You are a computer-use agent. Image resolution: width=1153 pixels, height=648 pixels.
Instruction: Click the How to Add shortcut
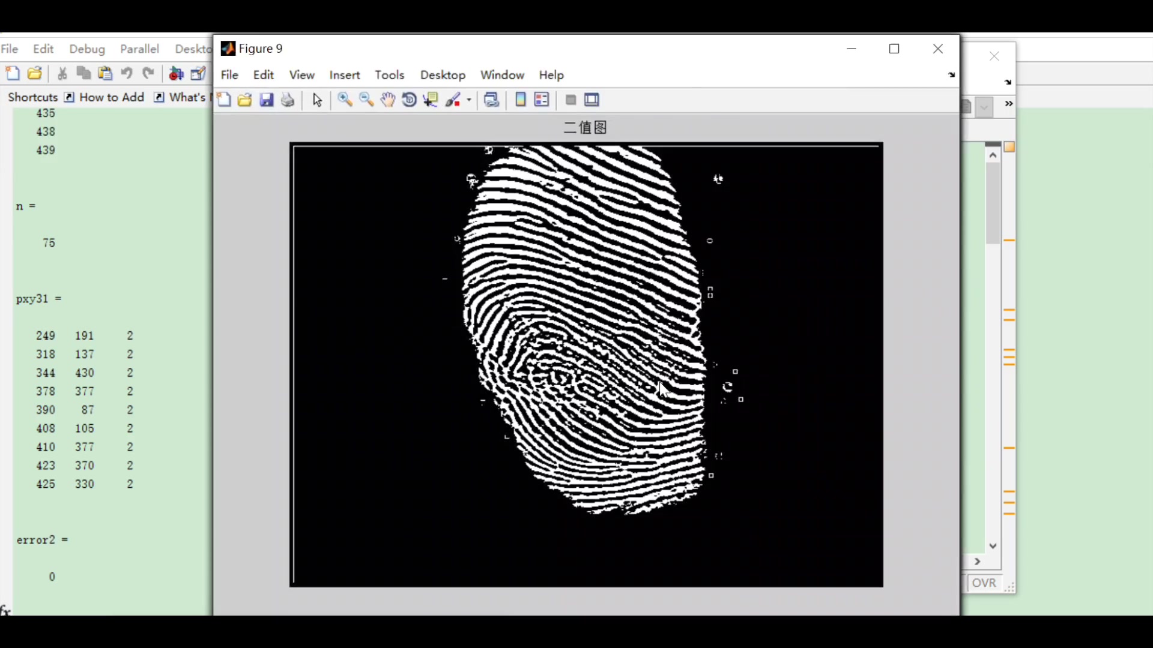[111, 97]
